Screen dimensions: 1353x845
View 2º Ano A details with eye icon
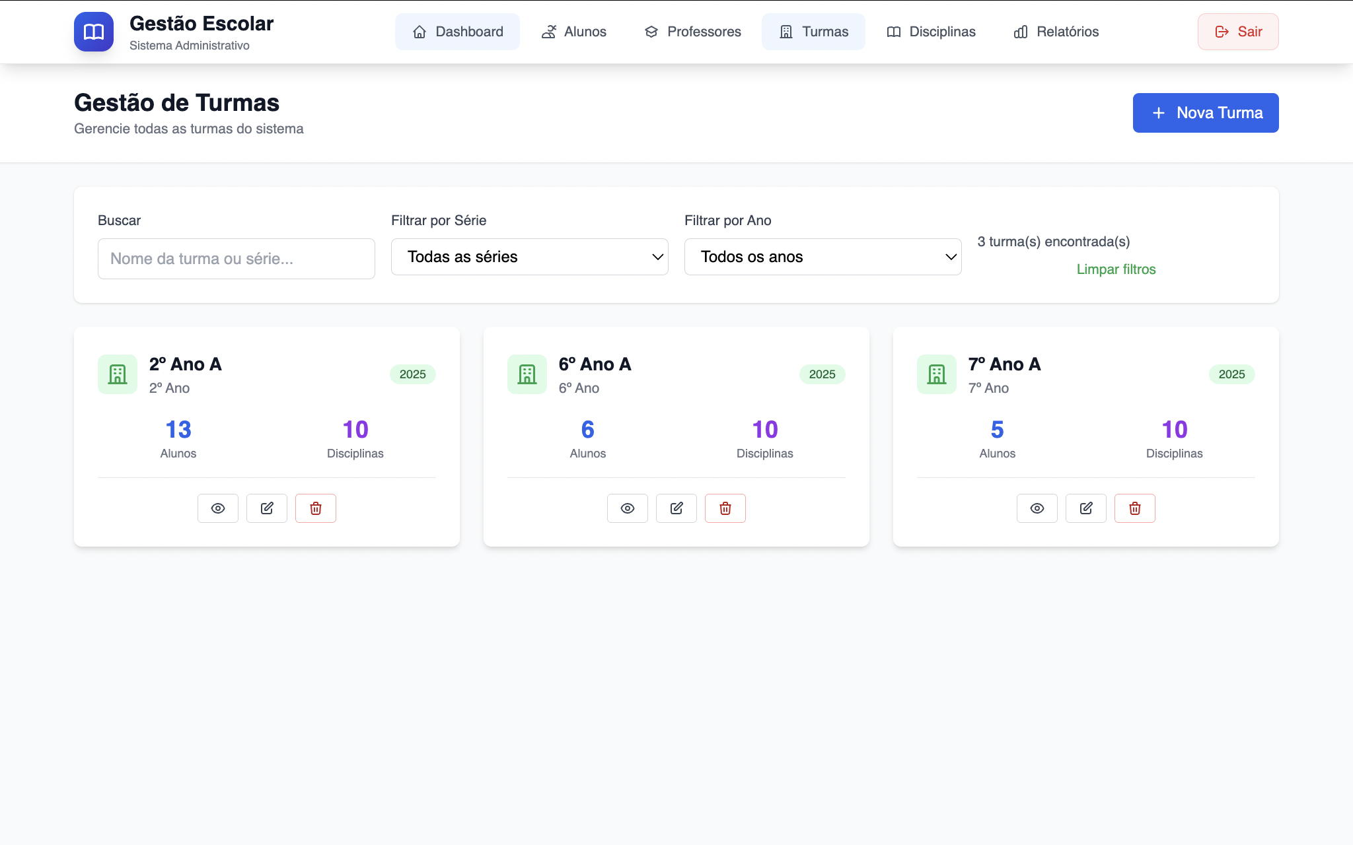218,508
